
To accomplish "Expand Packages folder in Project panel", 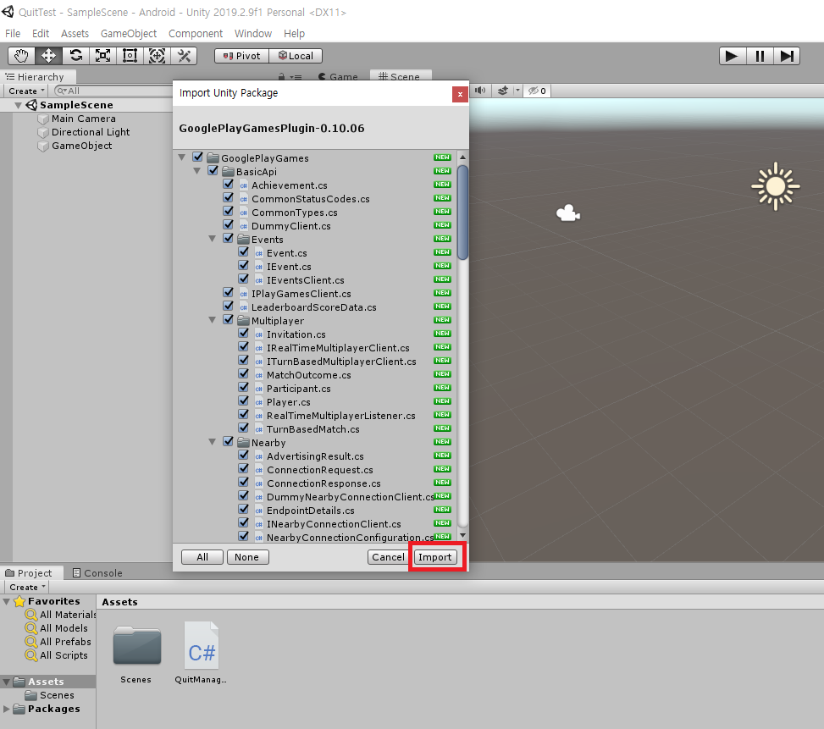I will (6, 709).
